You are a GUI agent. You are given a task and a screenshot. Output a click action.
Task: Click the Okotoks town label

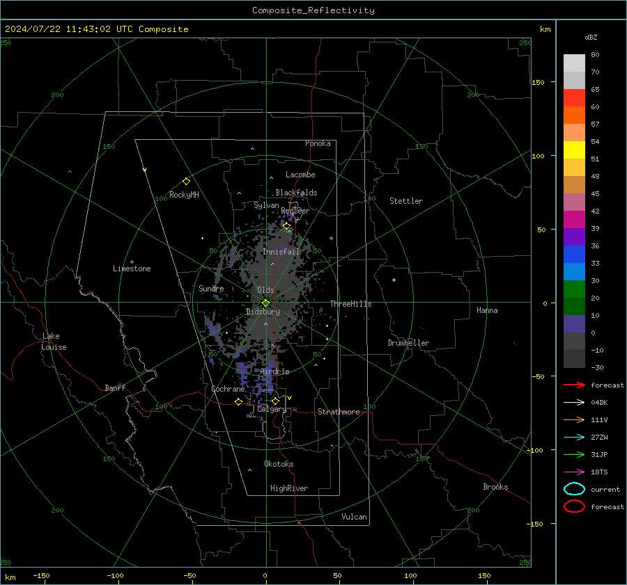click(x=279, y=464)
